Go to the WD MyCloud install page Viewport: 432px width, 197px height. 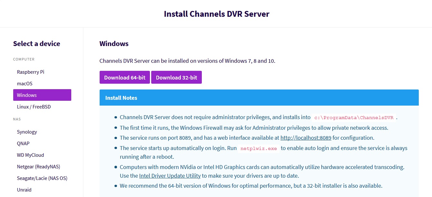click(x=30, y=155)
